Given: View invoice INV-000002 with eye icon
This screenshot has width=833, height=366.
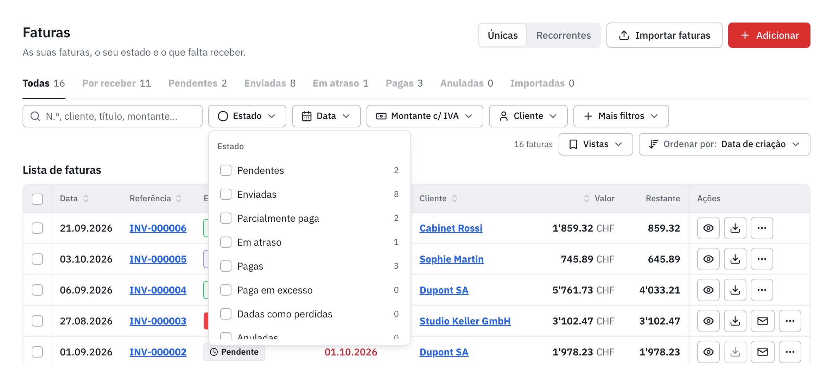Looking at the screenshot, I should click(x=708, y=352).
